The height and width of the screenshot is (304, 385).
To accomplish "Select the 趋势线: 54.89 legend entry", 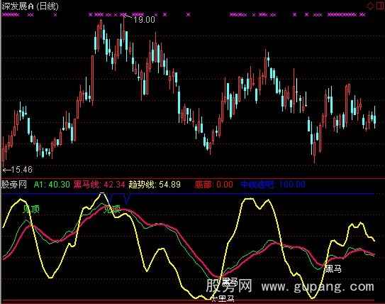I will (155, 184).
